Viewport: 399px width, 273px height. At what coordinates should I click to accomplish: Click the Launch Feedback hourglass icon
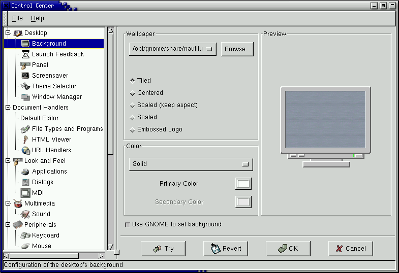(25, 54)
